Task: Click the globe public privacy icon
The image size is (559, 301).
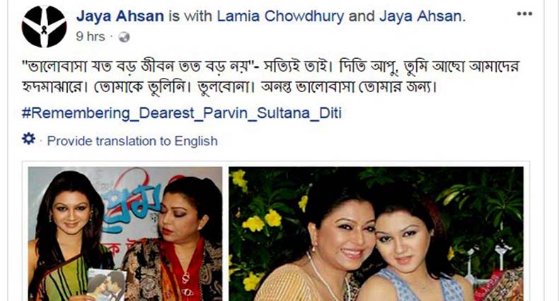Action: tap(124, 37)
